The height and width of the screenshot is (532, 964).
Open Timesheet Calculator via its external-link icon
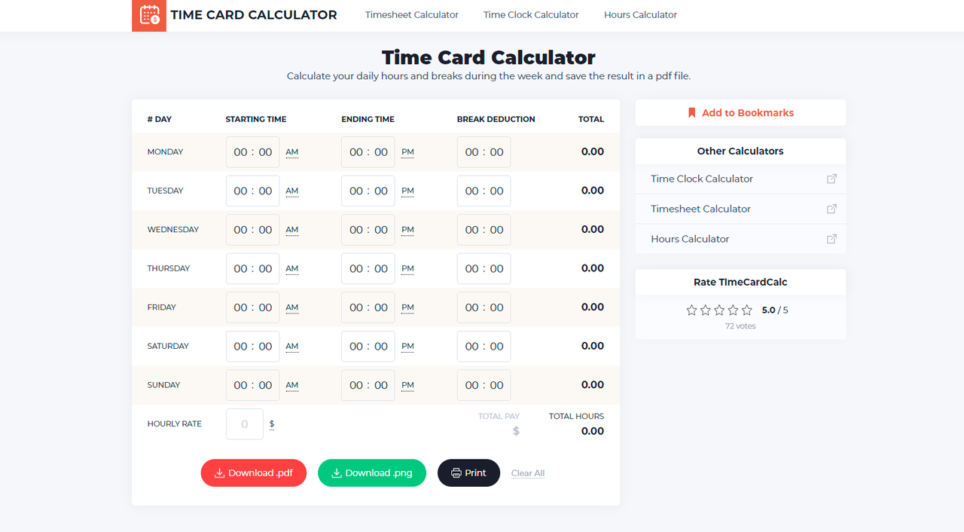coord(831,209)
